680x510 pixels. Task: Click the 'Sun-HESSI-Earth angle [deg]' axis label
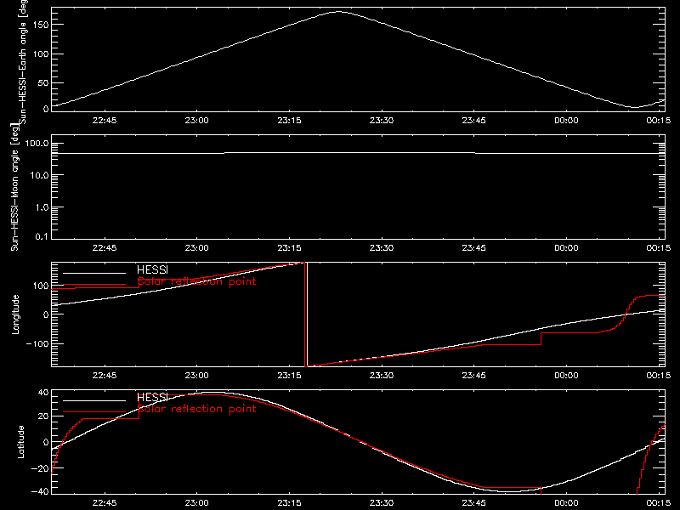(x=23, y=62)
